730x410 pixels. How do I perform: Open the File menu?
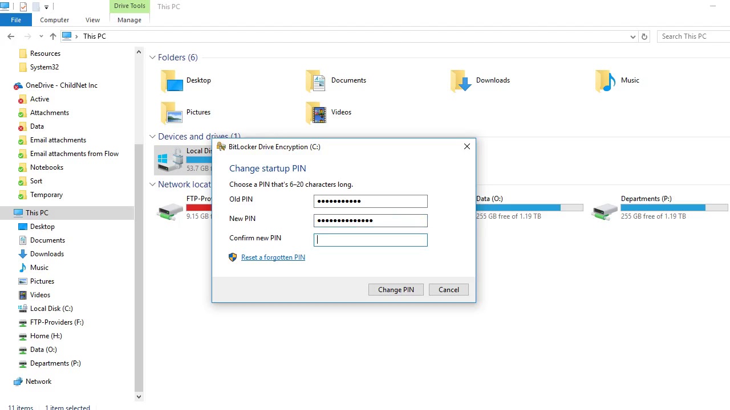16,20
